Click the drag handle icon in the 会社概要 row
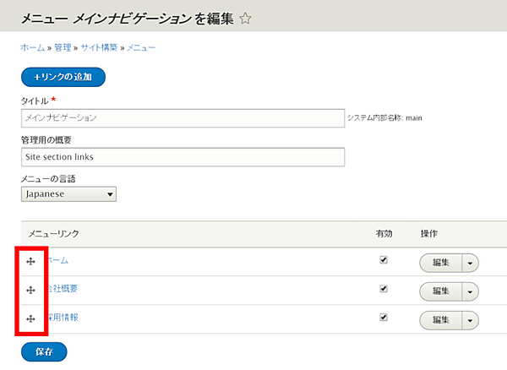Screen dimensions: 507x370 30,291
